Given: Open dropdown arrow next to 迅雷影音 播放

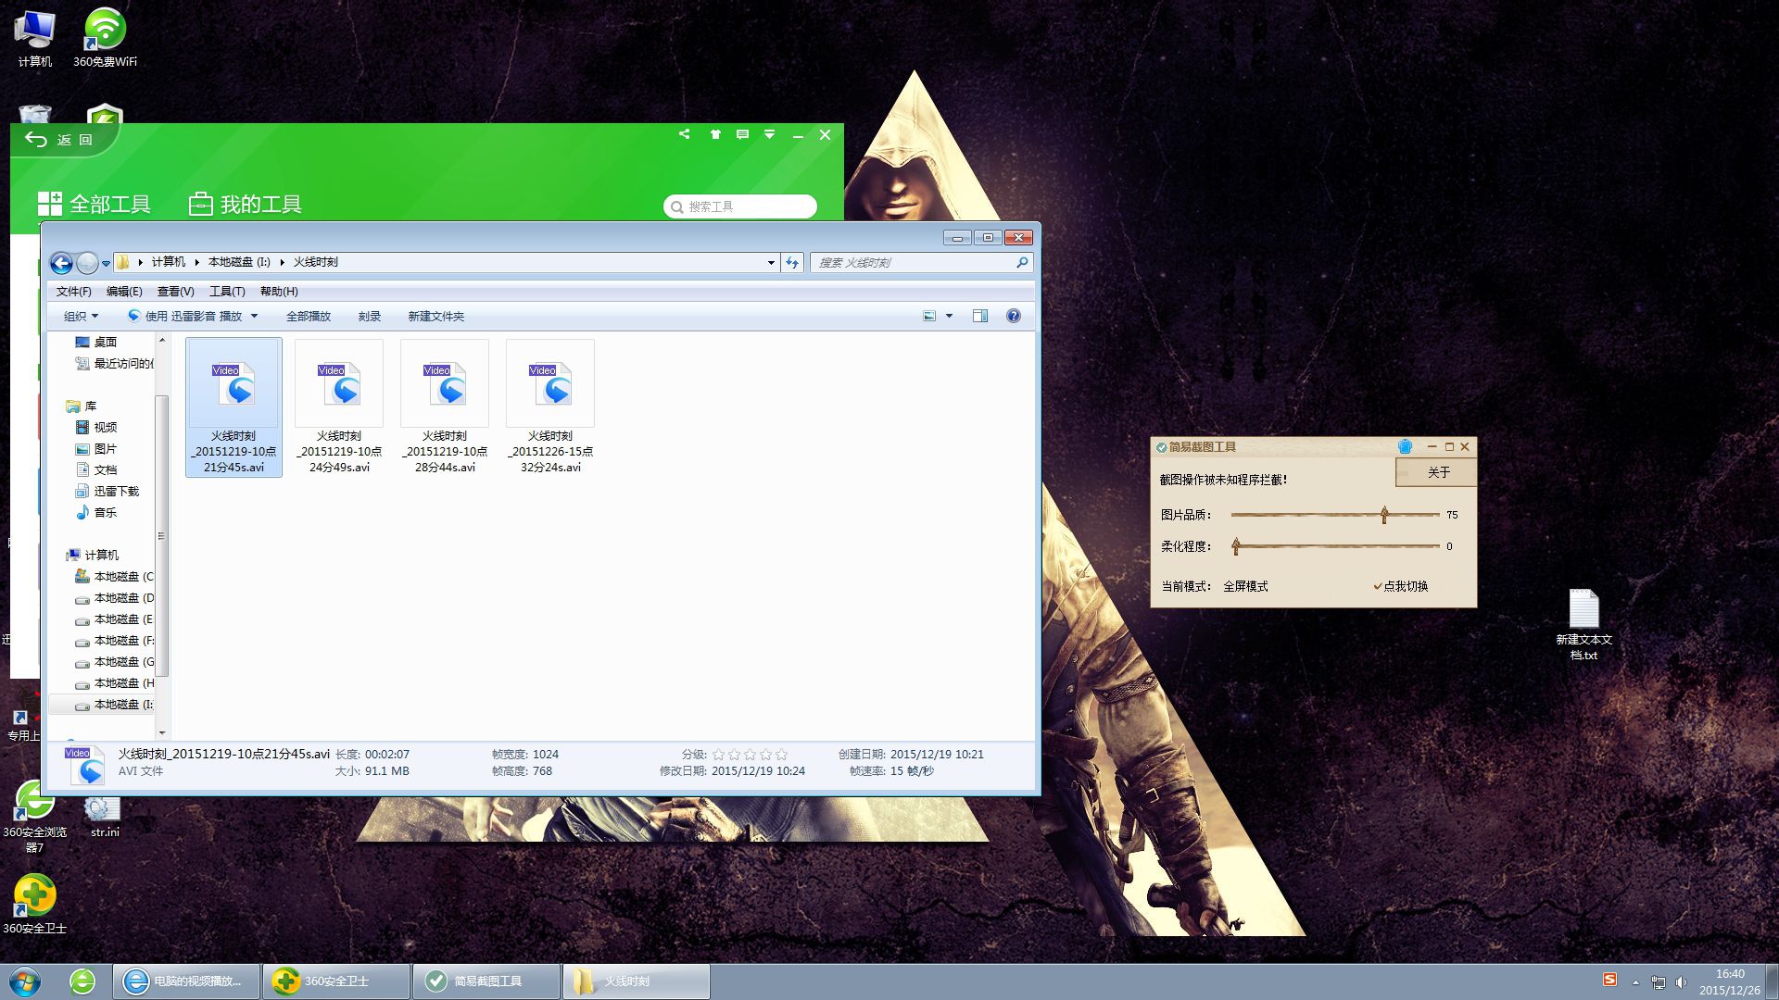Looking at the screenshot, I should (x=254, y=317).
